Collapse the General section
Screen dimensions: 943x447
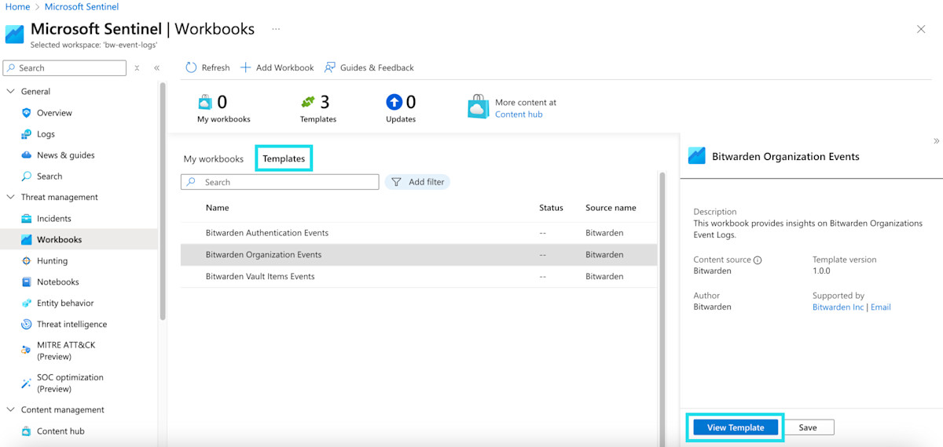click(11, 92)
